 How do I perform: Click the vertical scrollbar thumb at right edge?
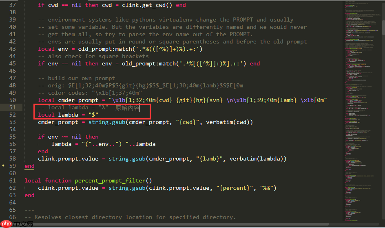[x=383, y=28]
